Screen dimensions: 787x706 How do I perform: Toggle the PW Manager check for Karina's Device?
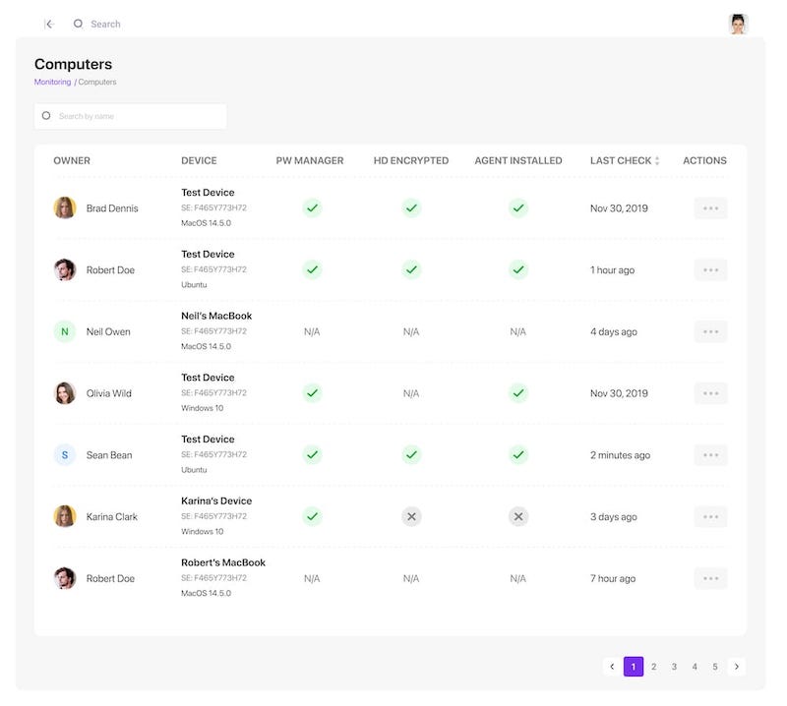[x=312, y=515]
